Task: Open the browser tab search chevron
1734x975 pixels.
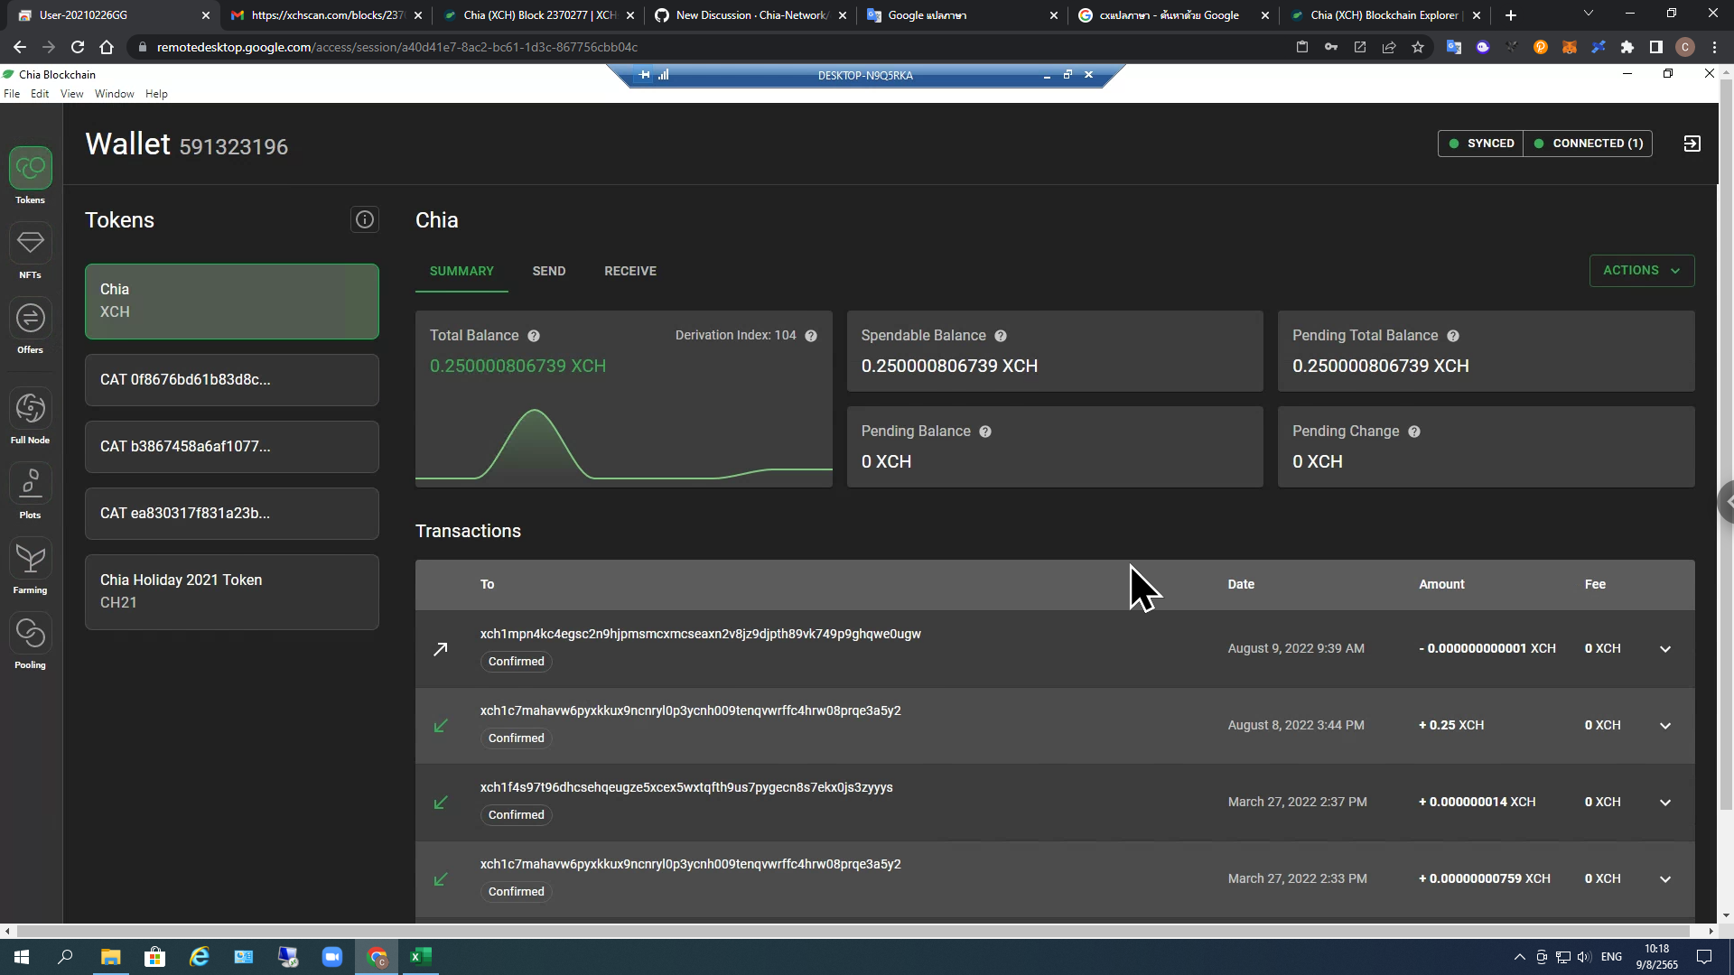Action: (1589, 14)
